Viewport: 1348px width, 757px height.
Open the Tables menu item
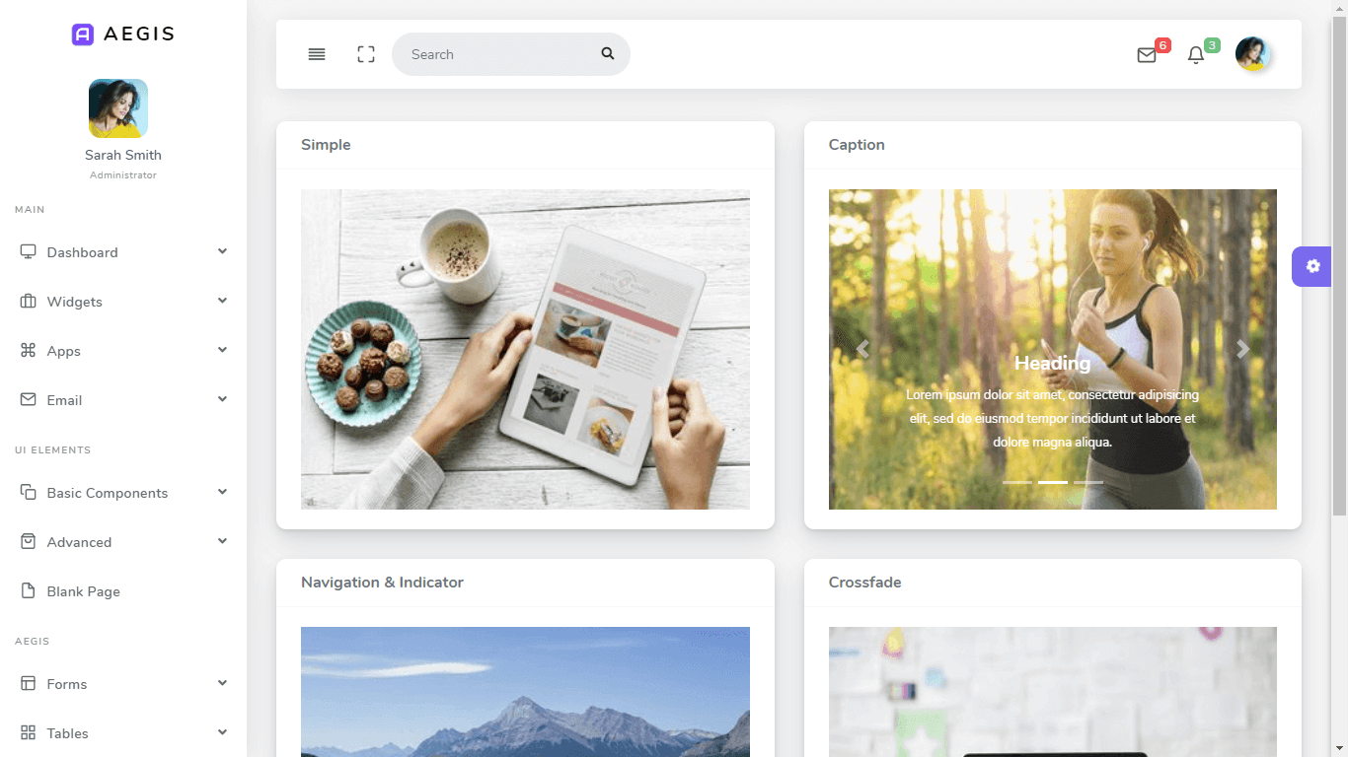point(123,733)
